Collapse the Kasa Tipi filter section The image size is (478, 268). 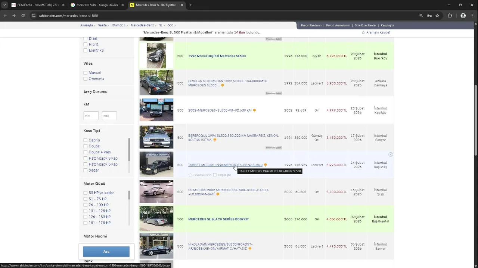coord(91,131)
